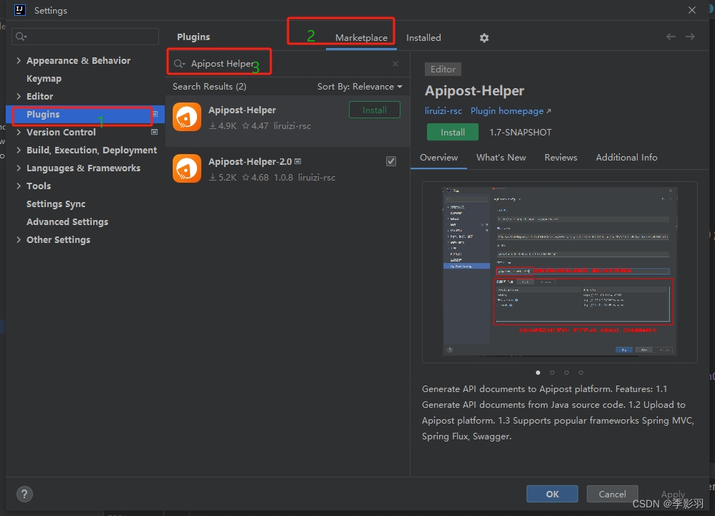715x516 pixels.
Task: Click the Editor category tag
Action: point(443,70)
